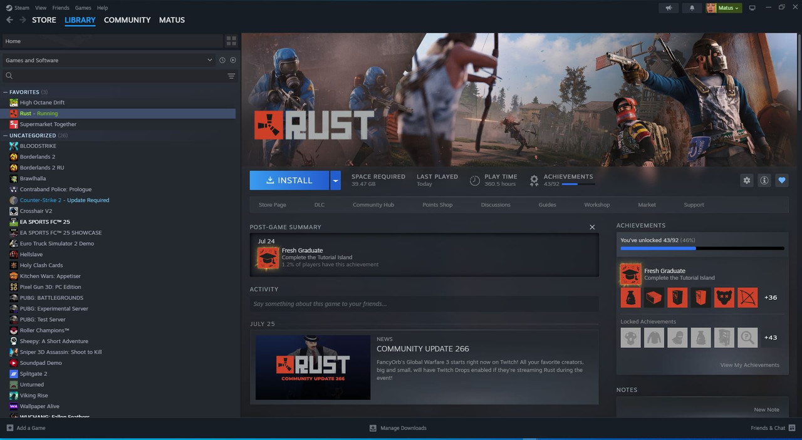The width and height of the screenshot is (802, 440).
Task: Open Rust Discussions link
Action: (x=496, y=205)
